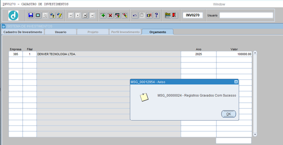
Task: Click the Usuario text field in toolbar
Action: coord(246,15)
